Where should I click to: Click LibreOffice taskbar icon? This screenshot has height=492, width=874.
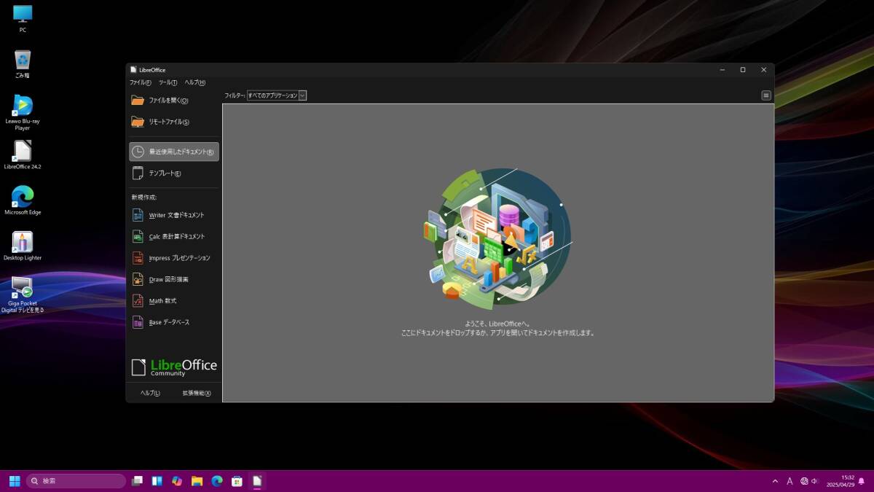click(256, 481)
